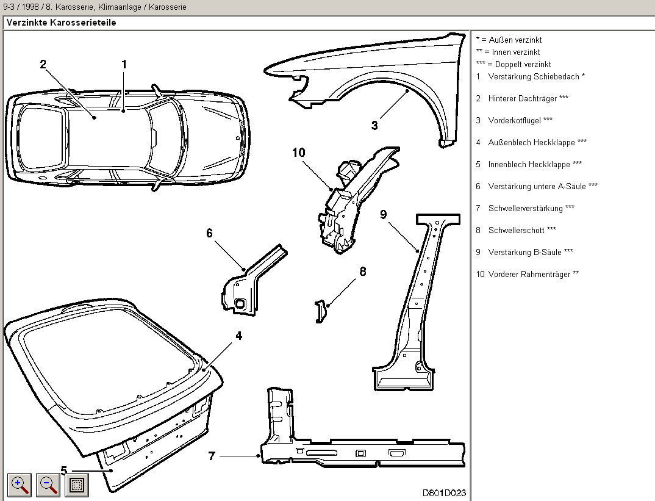Select callout number 2 above the car roof

43,64
